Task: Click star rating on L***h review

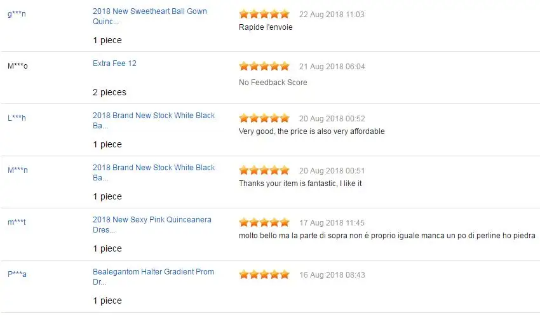Action: click(264, 118)
